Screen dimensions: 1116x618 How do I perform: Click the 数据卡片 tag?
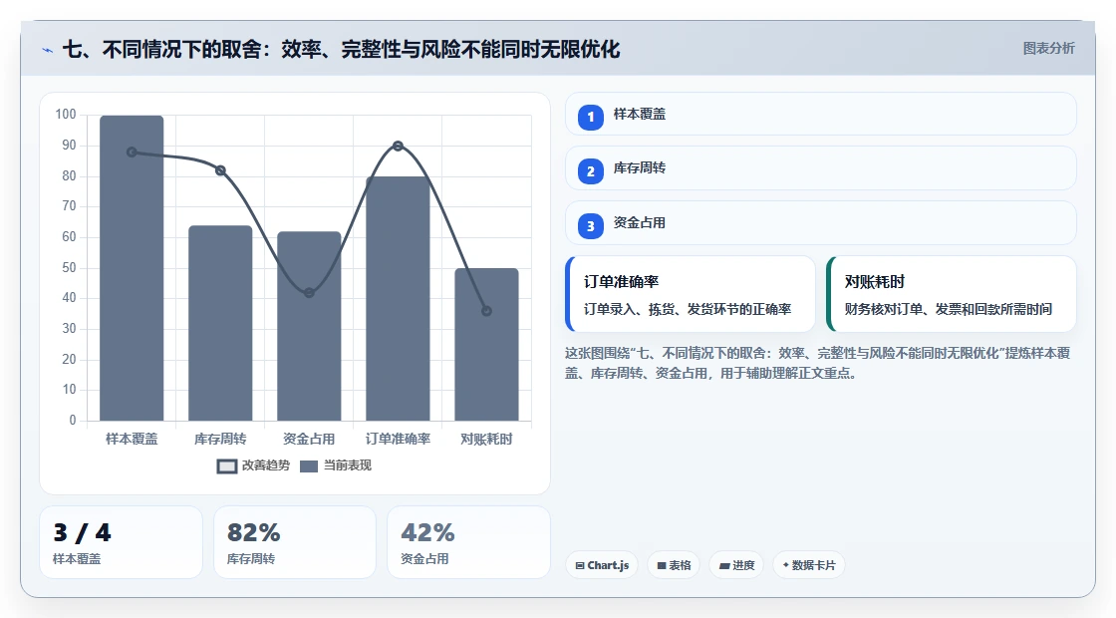pos(808,565)
